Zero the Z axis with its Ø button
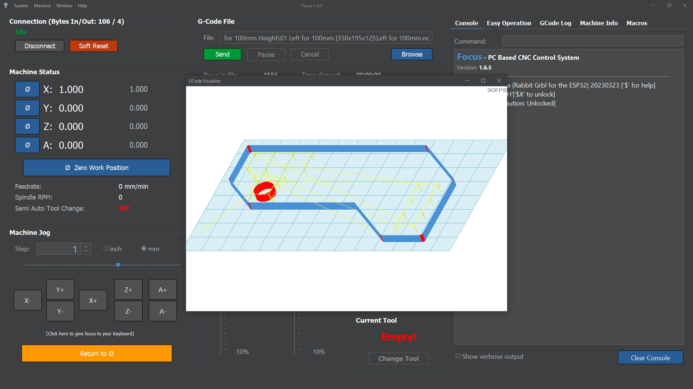Viewport: 693px width, 389px height. click(27, 126)
